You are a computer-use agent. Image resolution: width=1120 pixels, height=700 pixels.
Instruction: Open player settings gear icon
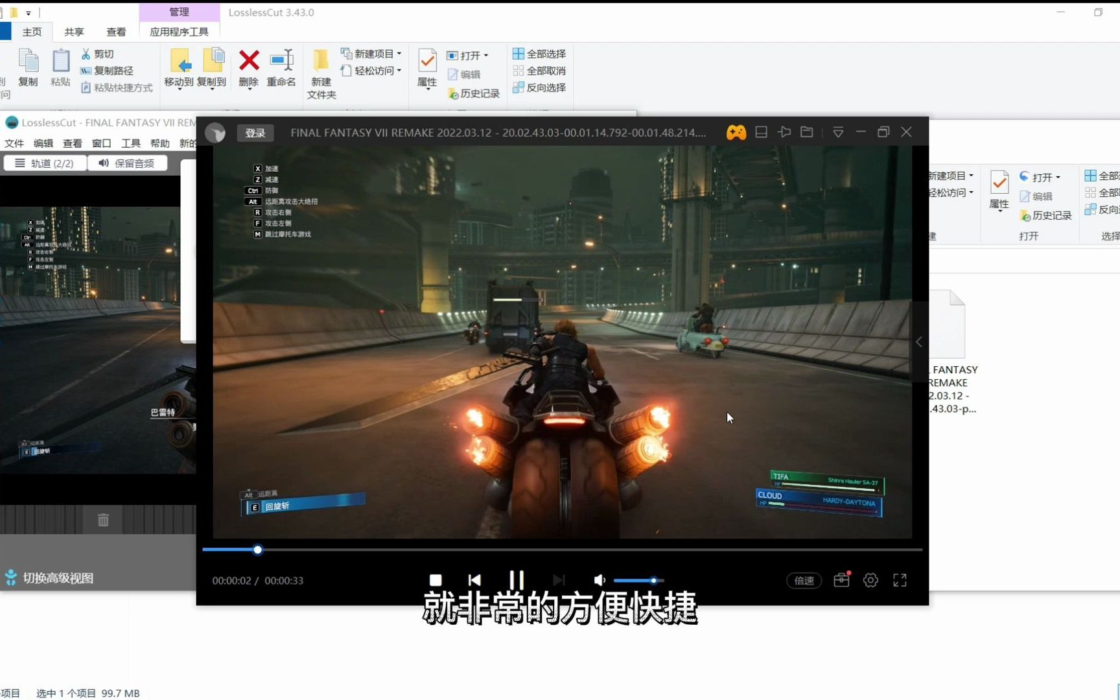pos(870,580)
